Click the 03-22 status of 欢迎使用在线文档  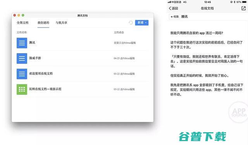[x=124, y=74]
